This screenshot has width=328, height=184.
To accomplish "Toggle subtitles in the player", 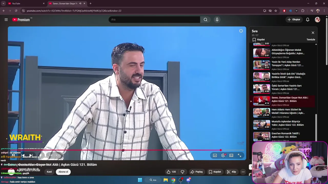I will pyautogui.click(x=215, y=155).
